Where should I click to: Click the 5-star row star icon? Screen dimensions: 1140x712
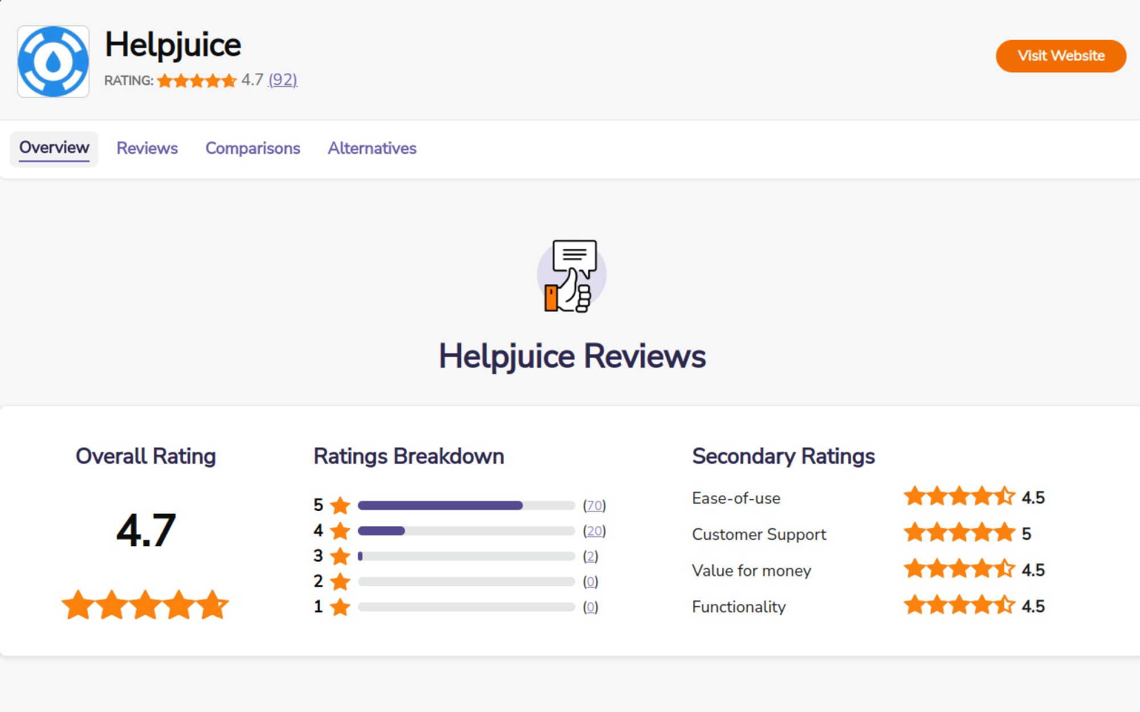340,505
